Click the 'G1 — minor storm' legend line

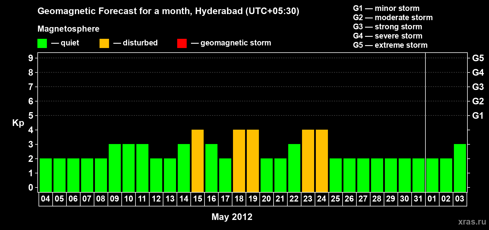386,8
